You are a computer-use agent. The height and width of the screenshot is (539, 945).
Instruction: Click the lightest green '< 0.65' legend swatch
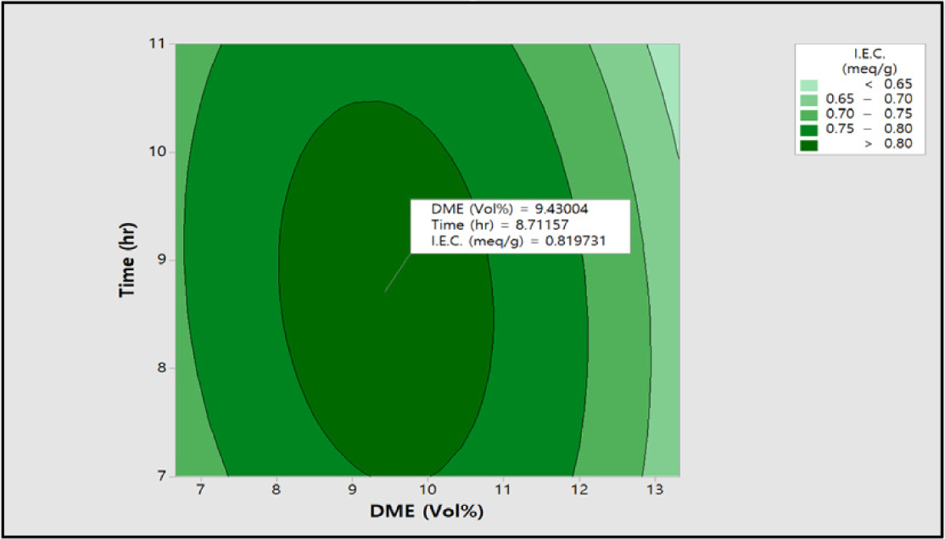click(x=810, y=84)
